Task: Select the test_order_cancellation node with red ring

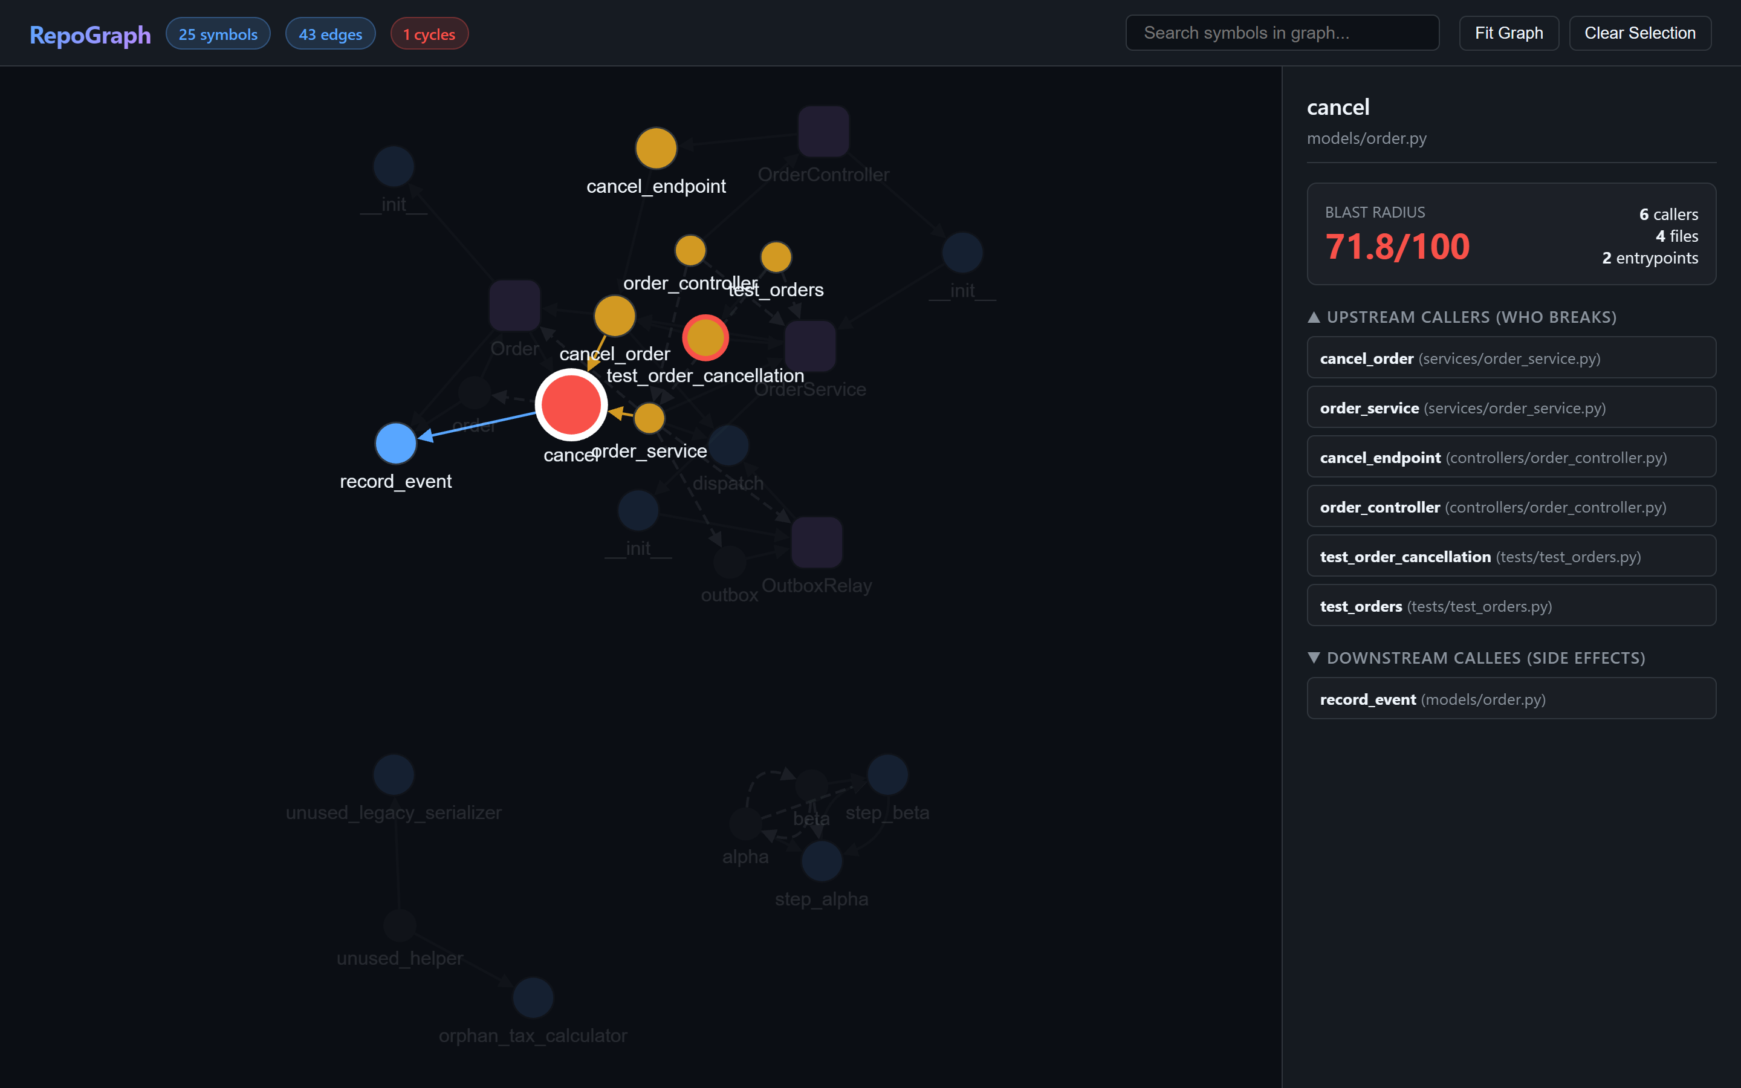Action: tap(705, 337)
